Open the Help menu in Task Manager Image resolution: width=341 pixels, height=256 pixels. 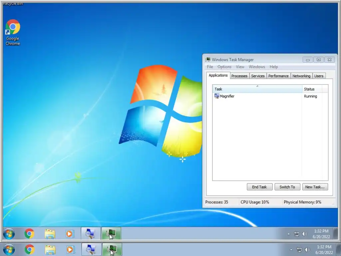click(274, 67)
